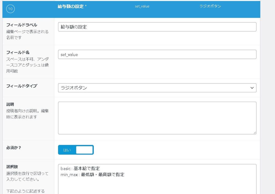Click the bold 選択肢 setting label

pyautogui.click(x=12, y=167)
